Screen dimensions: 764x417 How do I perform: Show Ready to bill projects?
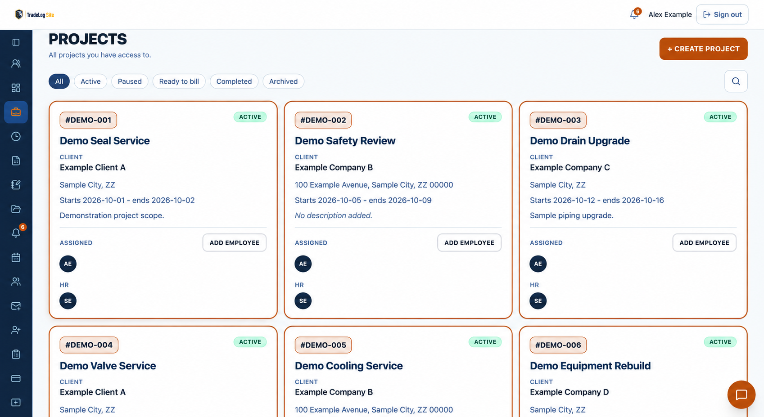[x=179, y=81]
